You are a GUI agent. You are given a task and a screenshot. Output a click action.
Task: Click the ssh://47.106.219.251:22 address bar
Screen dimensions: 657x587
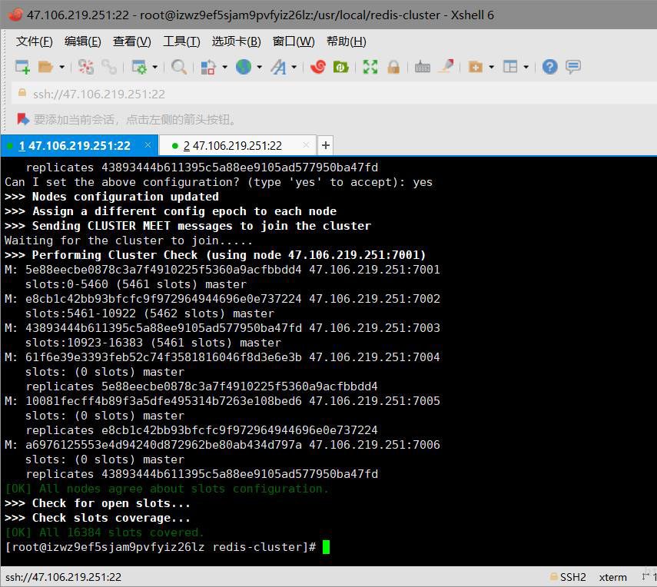point(334,94)
